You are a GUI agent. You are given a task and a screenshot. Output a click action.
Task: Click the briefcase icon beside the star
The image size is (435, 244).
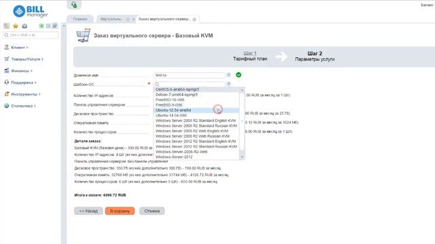24,26
